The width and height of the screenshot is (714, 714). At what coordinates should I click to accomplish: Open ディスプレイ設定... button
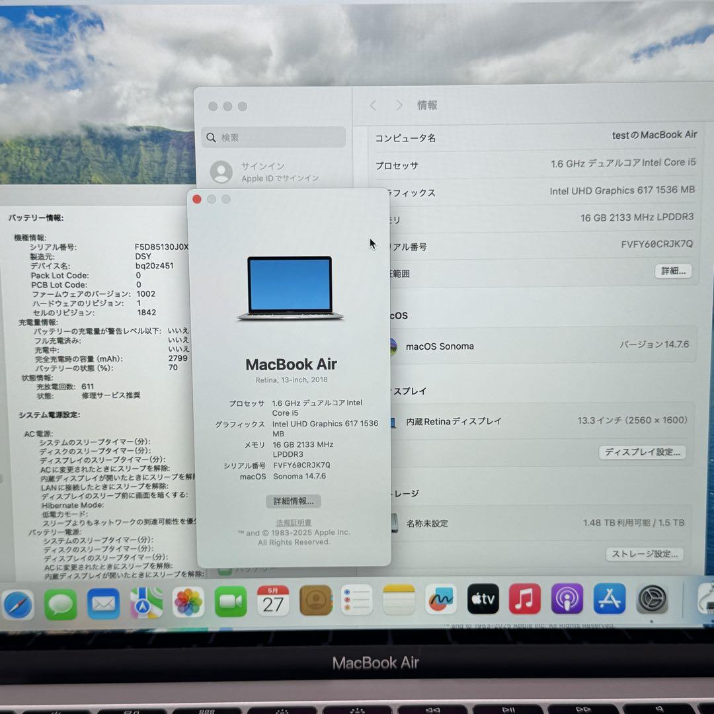pyautogui.click(x=642, y=452)
